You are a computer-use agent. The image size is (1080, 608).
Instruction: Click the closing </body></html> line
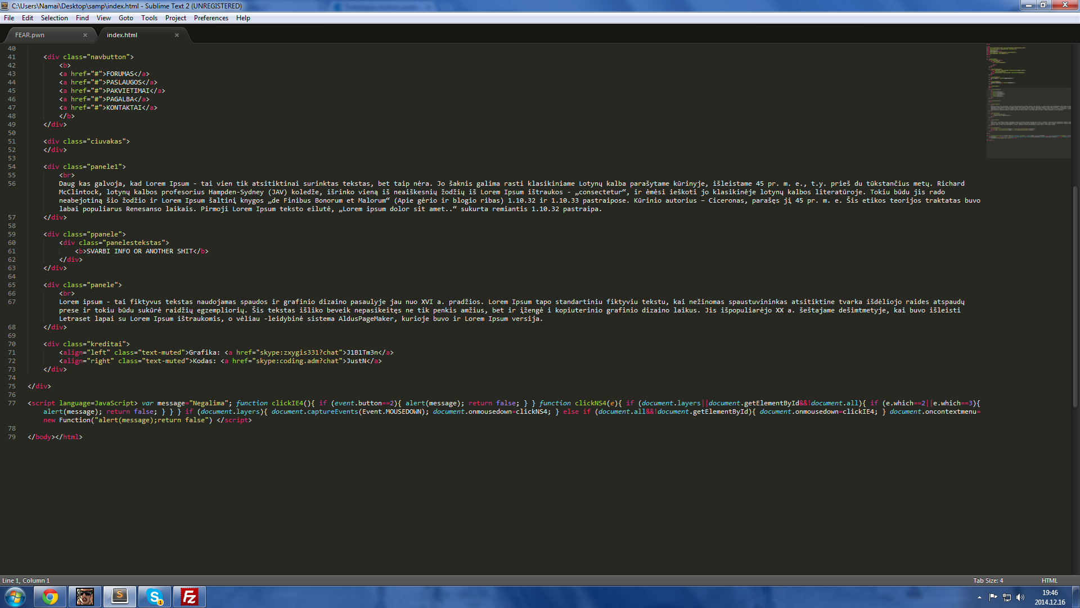55,437
